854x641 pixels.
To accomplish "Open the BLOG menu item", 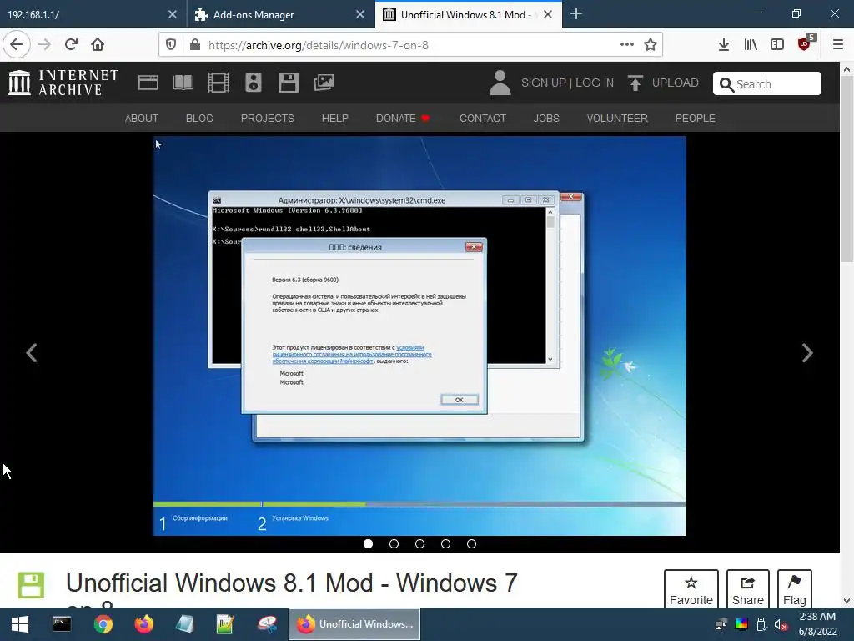I will pyautogui.click(x=199, y=119).
